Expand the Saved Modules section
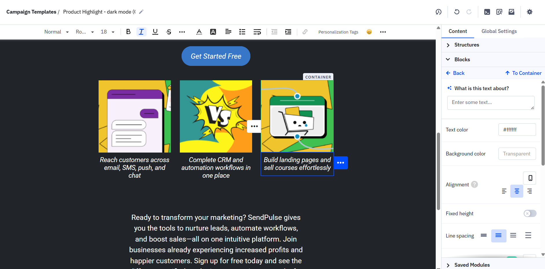The image size is (545, 269). click(493, 265)
